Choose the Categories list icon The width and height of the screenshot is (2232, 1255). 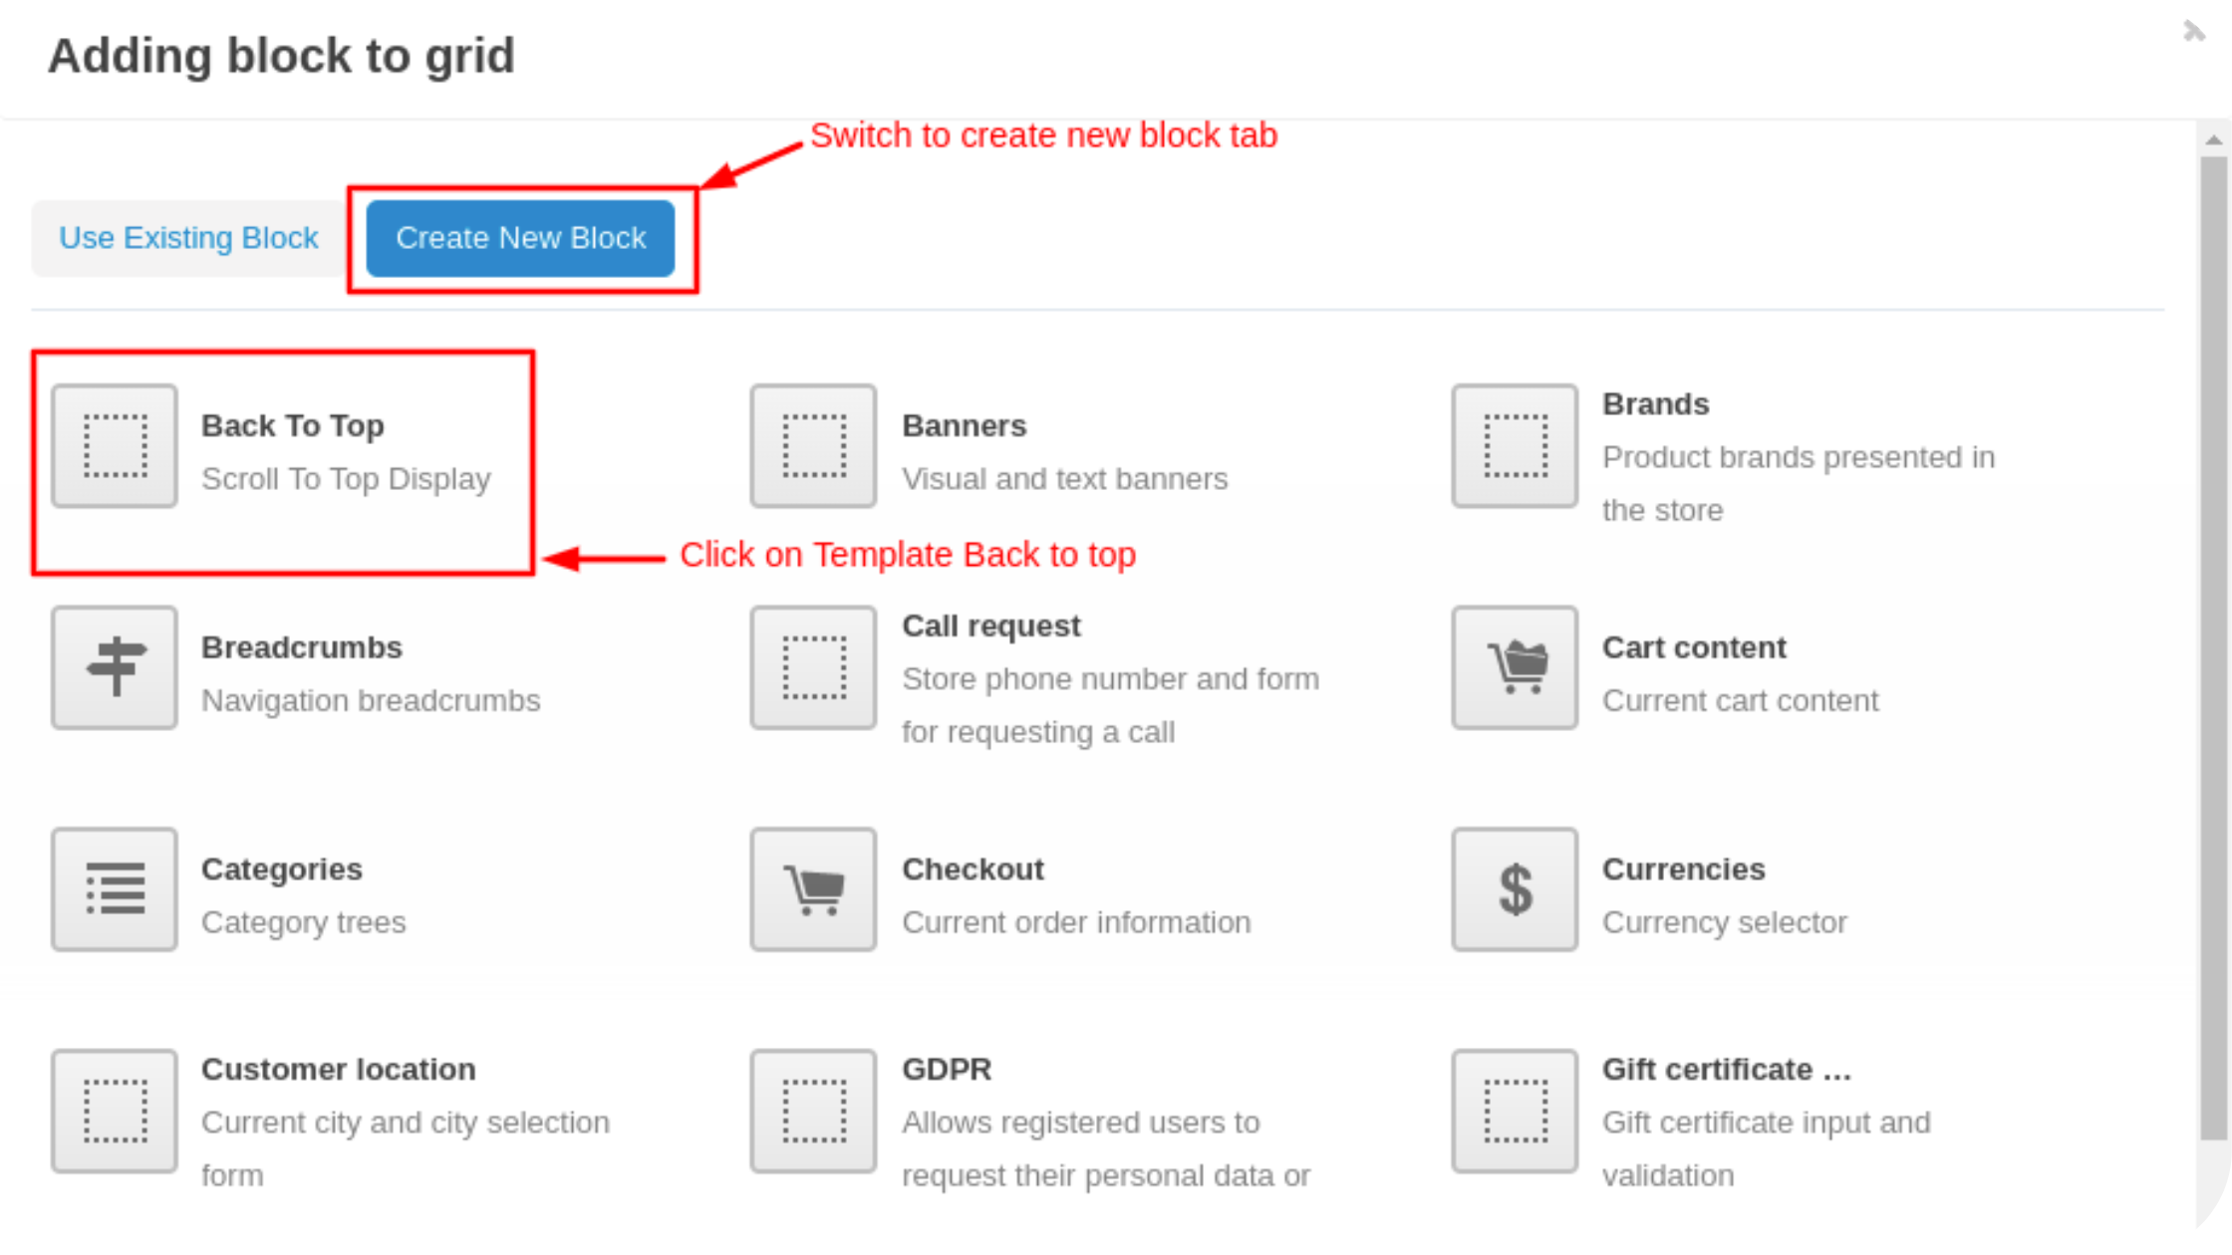(x=115, y=889)
